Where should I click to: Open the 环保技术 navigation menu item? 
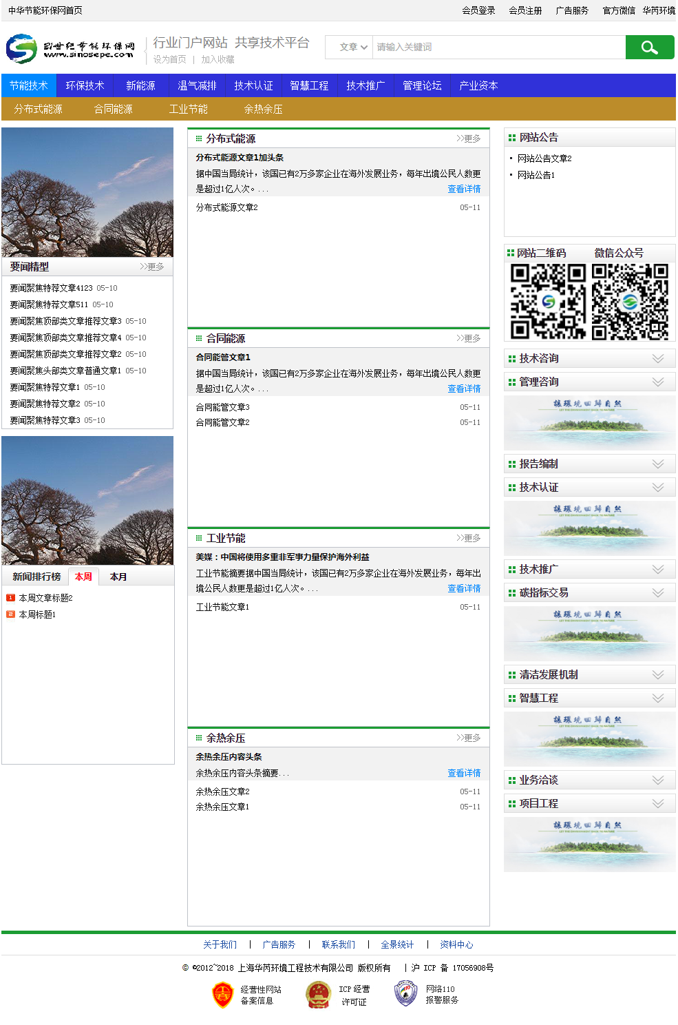coord(85,86)
